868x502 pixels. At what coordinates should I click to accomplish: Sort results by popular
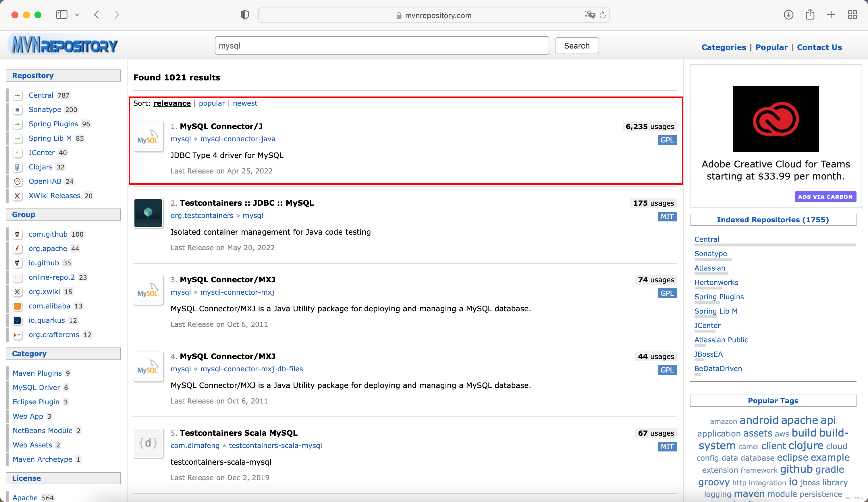[211, 103]
